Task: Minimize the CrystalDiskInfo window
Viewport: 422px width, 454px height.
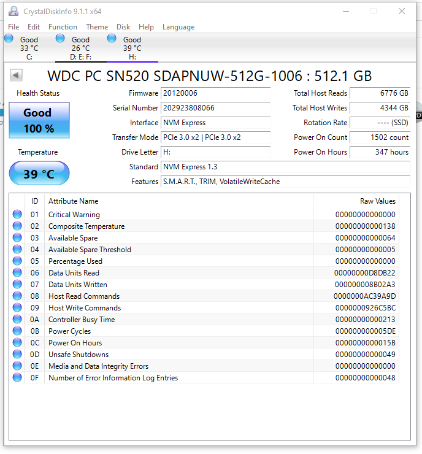Action: pos(346,11)
